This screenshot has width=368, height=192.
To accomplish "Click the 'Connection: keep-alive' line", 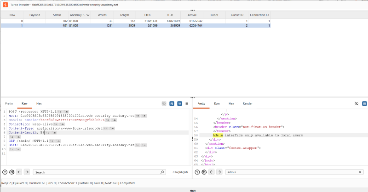I will (x=37, y=124).
